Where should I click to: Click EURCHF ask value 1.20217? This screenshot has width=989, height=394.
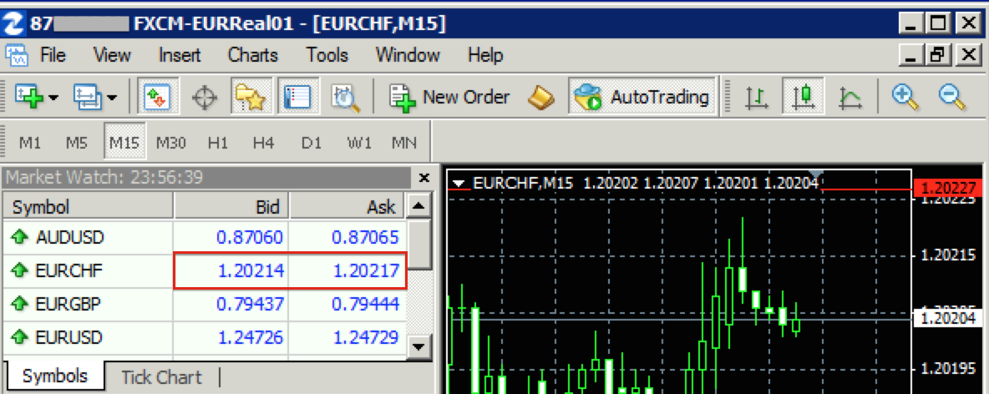366,271
